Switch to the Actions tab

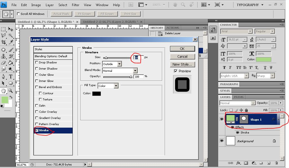click(x=173, y=28)
